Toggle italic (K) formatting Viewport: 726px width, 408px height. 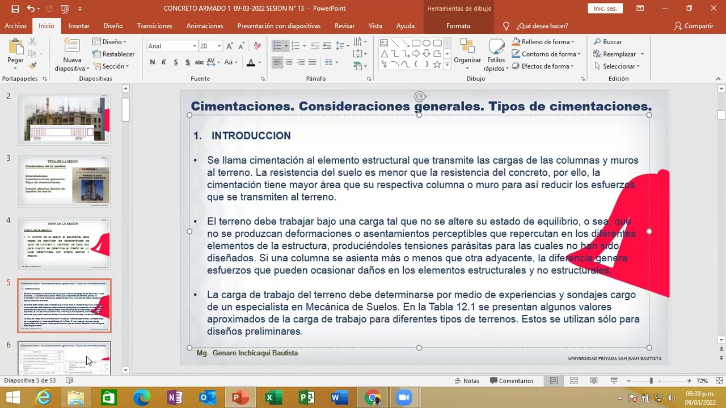[x=164, y=62]
